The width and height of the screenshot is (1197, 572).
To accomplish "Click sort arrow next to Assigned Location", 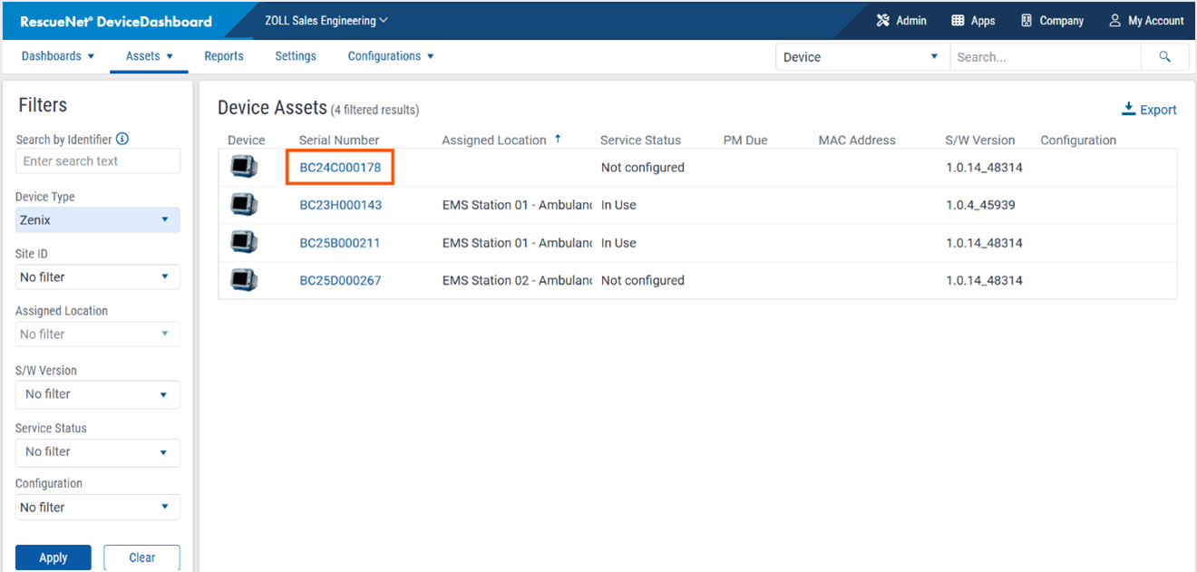I will [x=558, y=139].
